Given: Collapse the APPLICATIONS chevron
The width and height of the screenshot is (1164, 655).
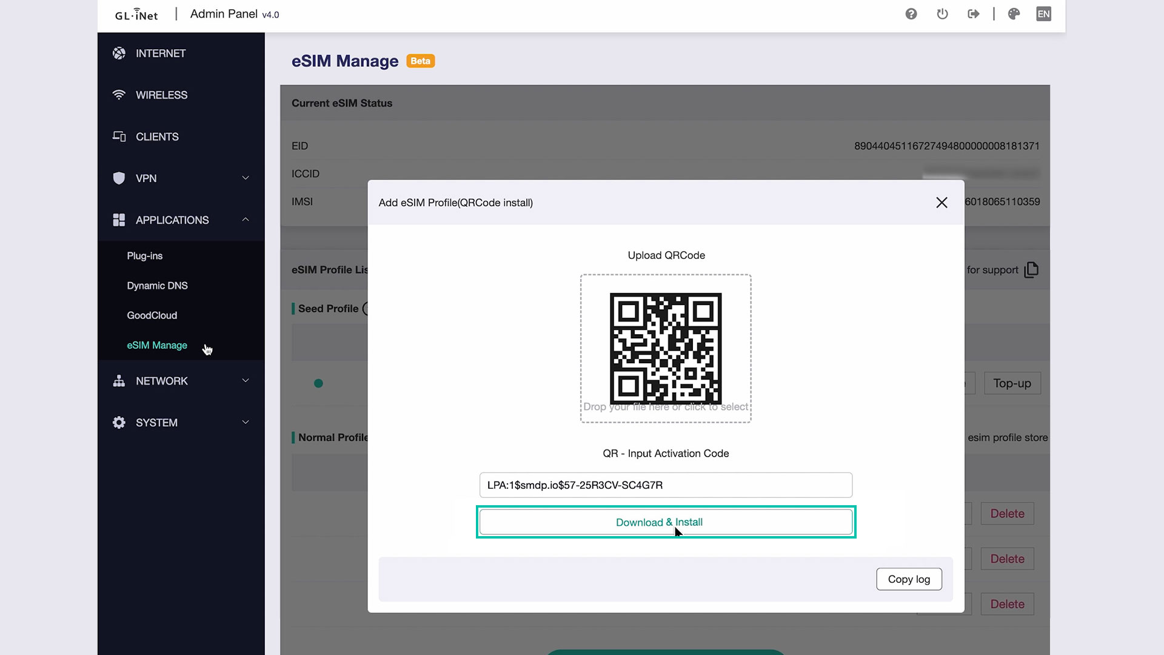Looking at the screenshot, I should click(x=246, y=220).
